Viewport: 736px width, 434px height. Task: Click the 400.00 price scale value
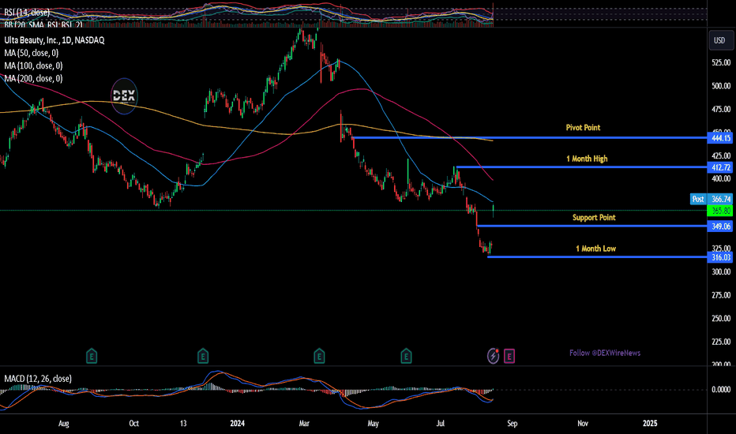pyautogui.click(x=721, y=179)
